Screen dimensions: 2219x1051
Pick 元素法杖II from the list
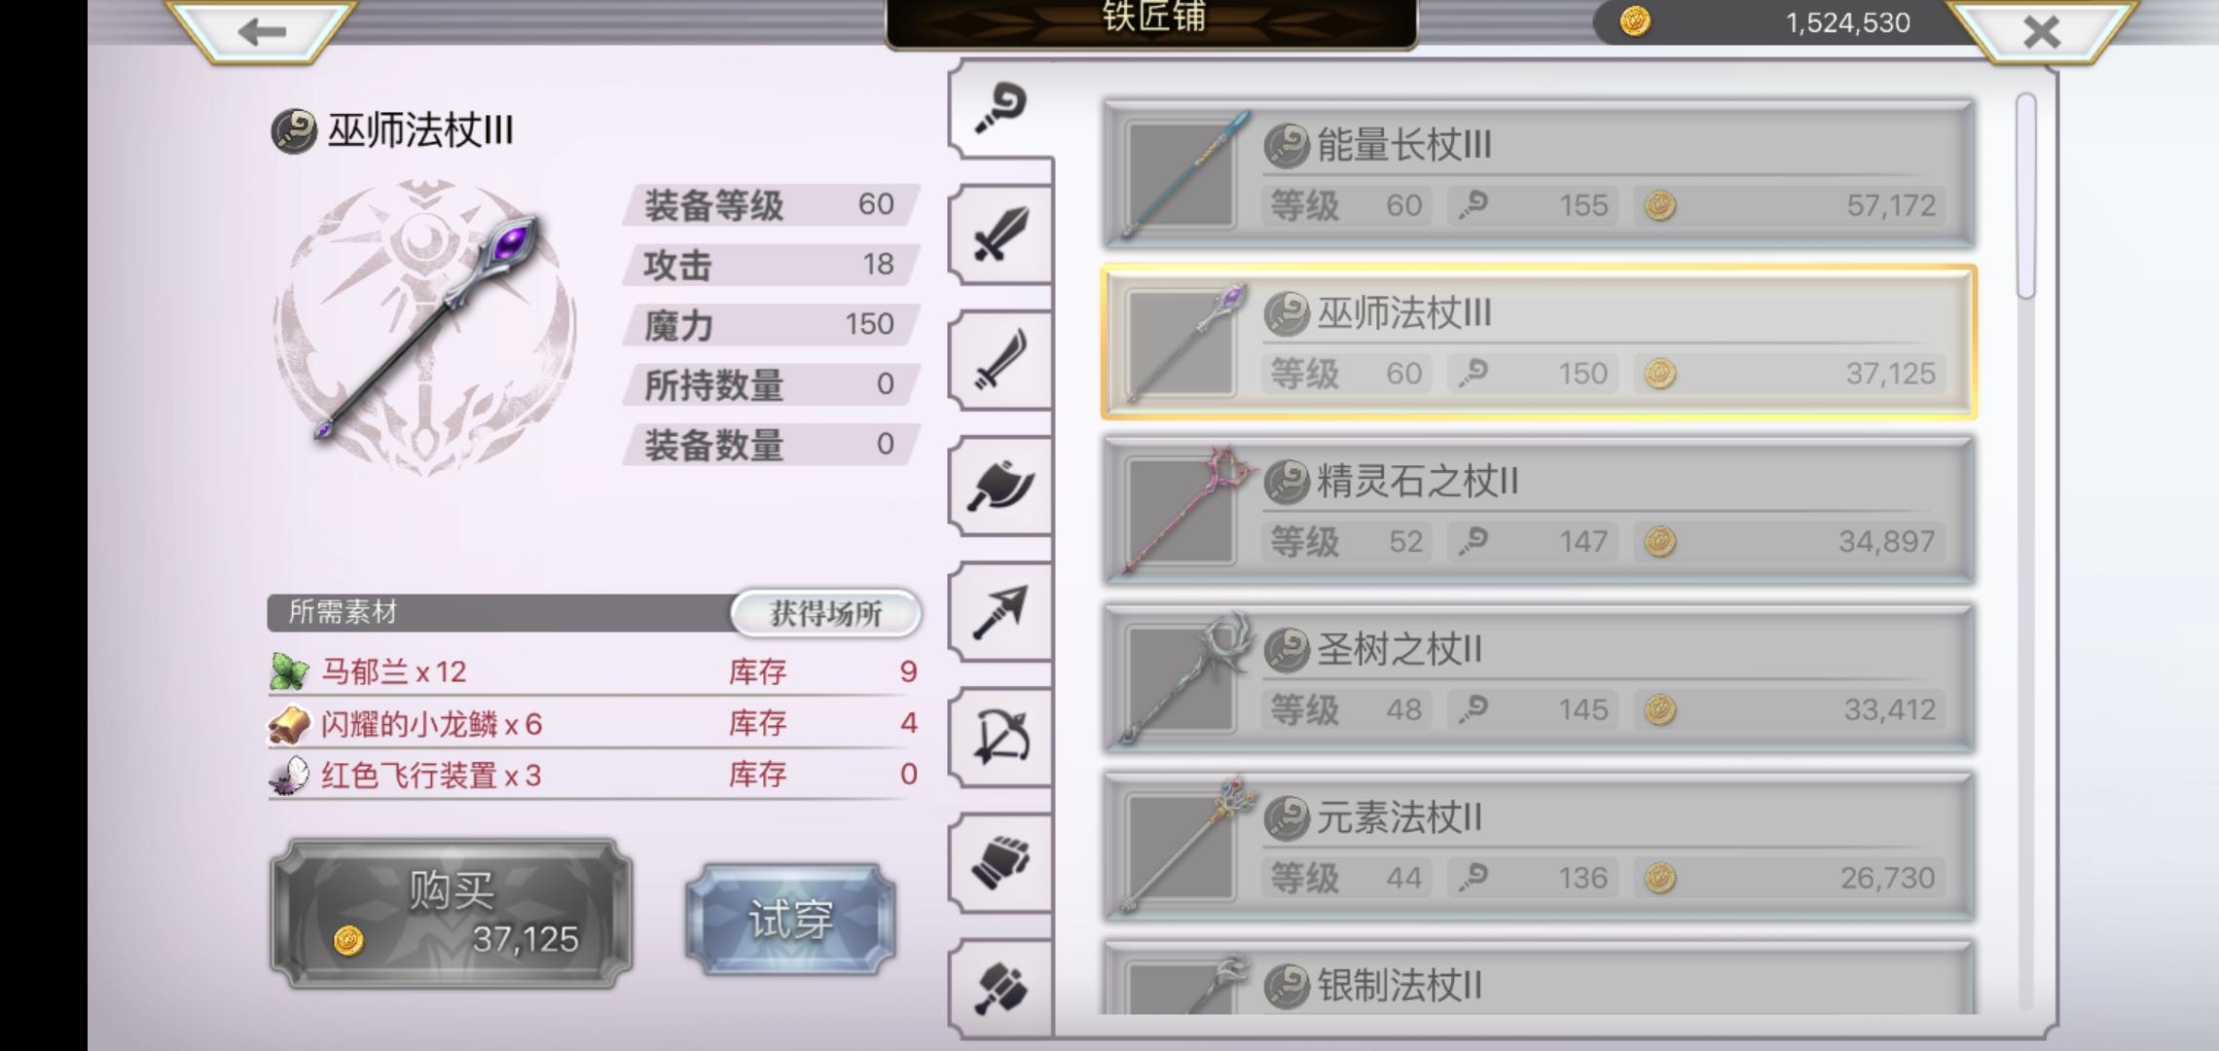pyautogui.click(x=1539, y=847)
